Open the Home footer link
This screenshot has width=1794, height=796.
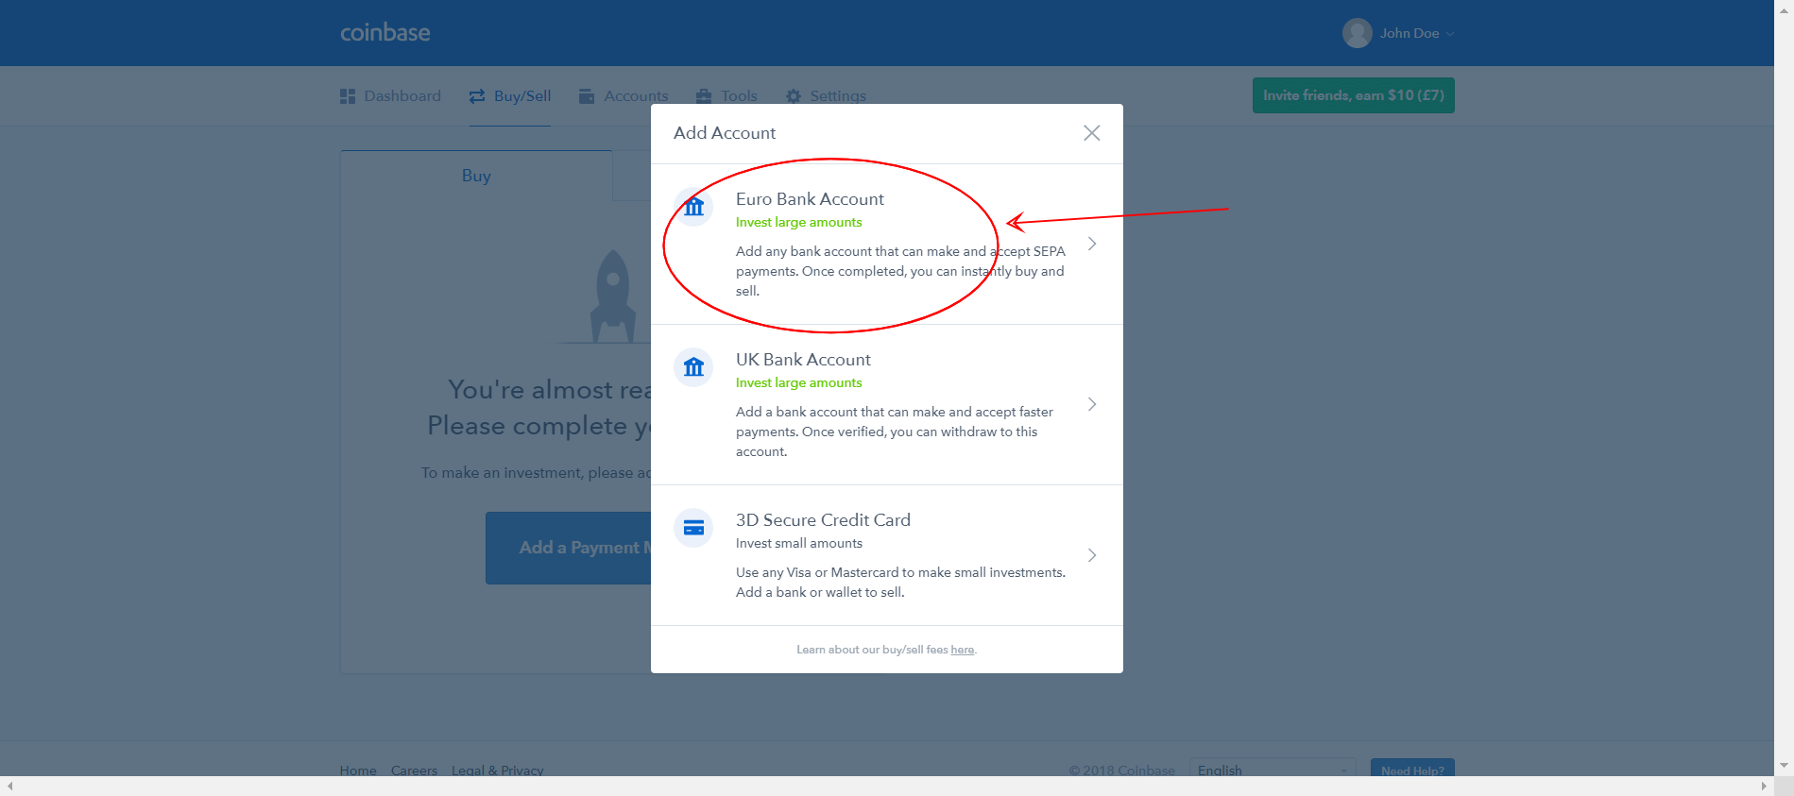point(358,771)
